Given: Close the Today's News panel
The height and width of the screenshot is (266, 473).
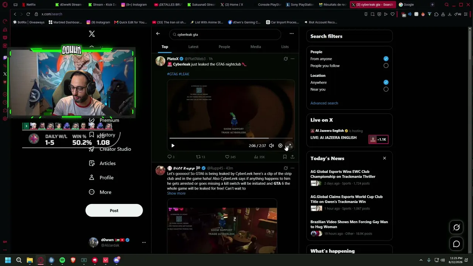Looking at the screenshot, I should pyautogui.click(x=384, y=158).
